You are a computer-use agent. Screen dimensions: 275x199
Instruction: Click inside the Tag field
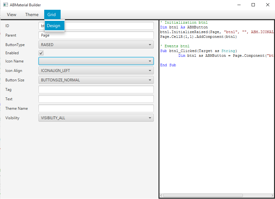[x=96, y=90]
